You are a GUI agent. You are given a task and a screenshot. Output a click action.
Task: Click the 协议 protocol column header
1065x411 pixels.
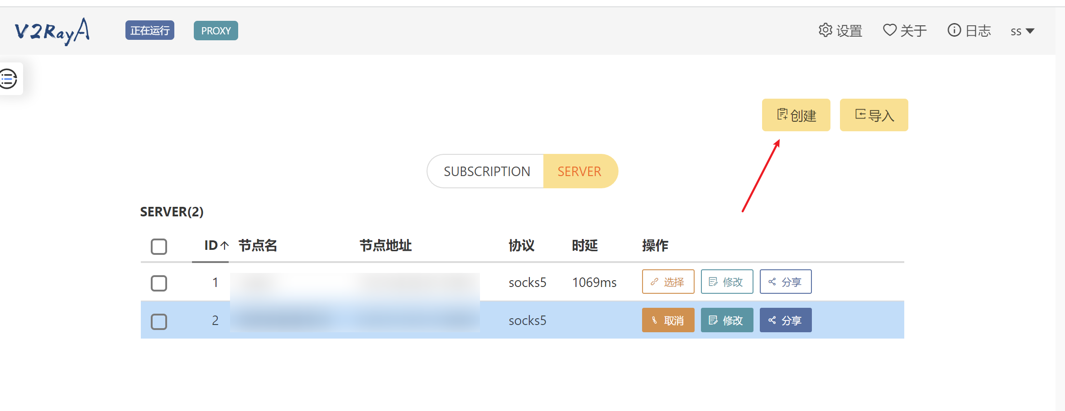(x=521, y=245)
